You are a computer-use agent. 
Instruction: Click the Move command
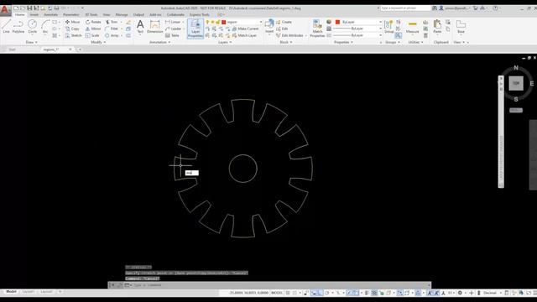[73, 22]
